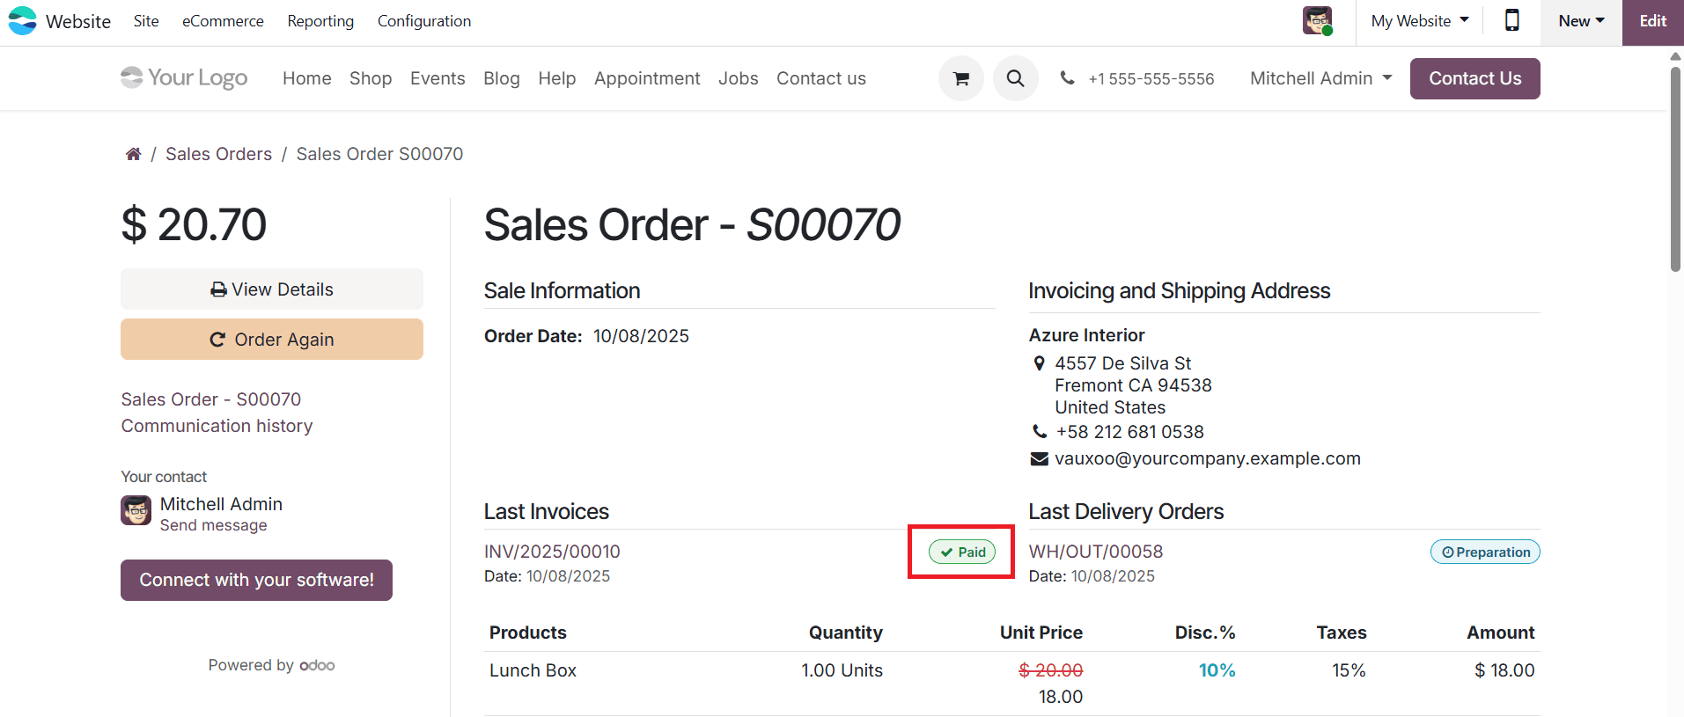Screen dimensions: 1684x717
Task: Click the Odoo Website app logo
Action: pyautogui.click(x=22, y=21)
